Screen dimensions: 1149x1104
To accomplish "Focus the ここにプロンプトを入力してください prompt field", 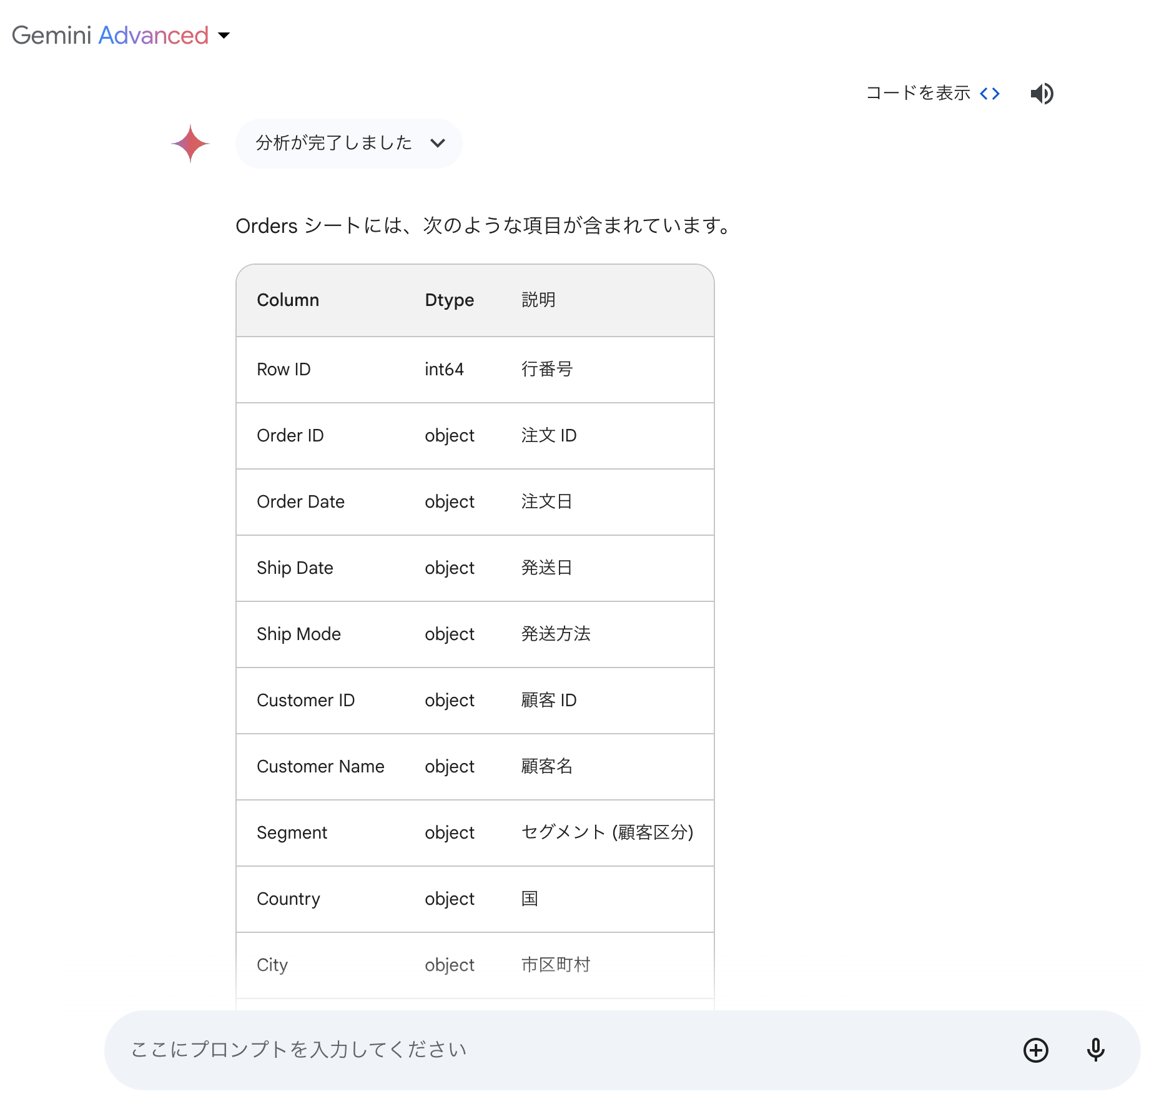I will pos(562,1050).
